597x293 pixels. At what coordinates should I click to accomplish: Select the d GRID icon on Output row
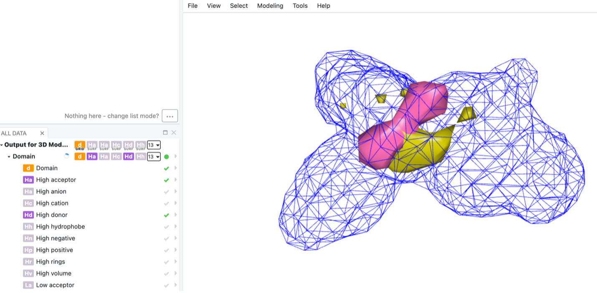point(79,145)
